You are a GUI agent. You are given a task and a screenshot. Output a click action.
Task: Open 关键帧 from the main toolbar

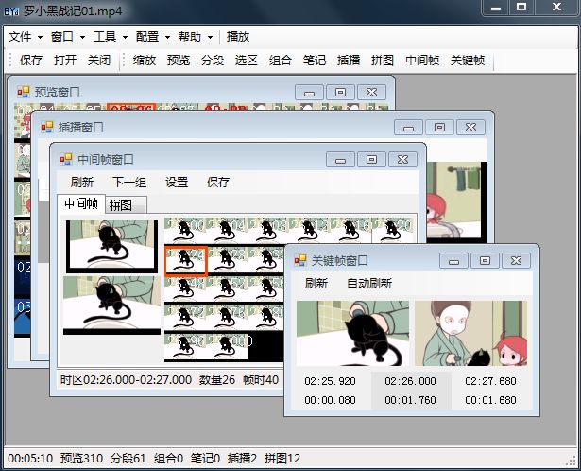(468, 60)
